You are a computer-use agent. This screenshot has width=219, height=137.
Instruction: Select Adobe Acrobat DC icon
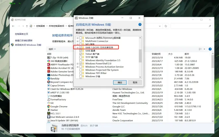tap(48, 68)
